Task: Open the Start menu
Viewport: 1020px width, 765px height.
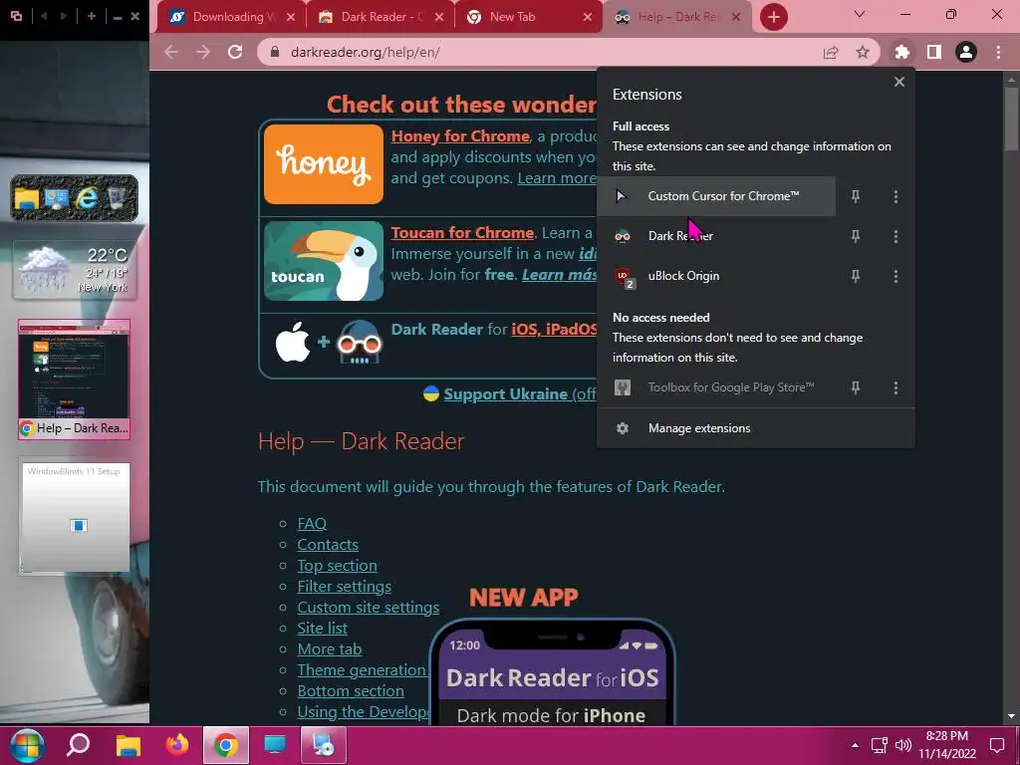Action: (27, 745)
